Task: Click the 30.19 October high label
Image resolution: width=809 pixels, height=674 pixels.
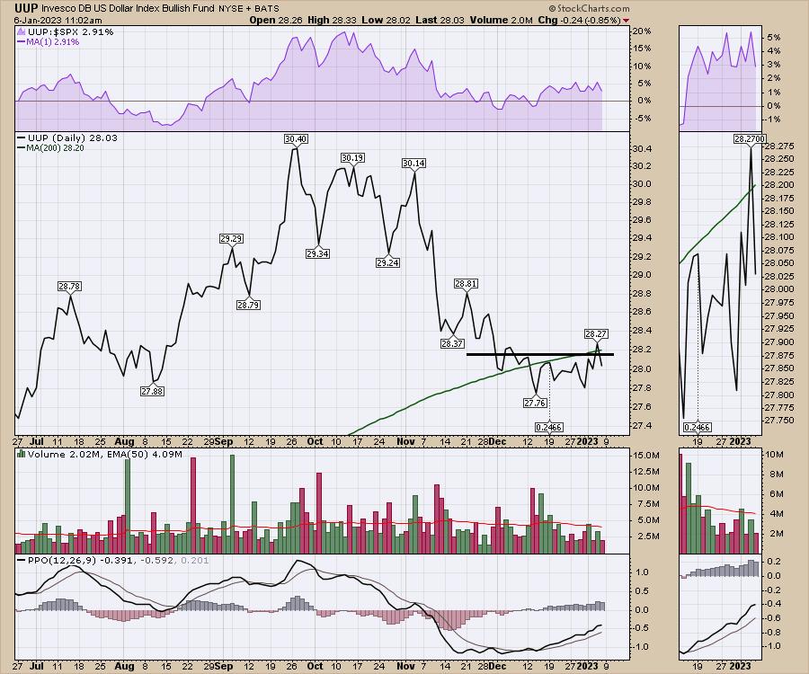Action: coord(352,157)
